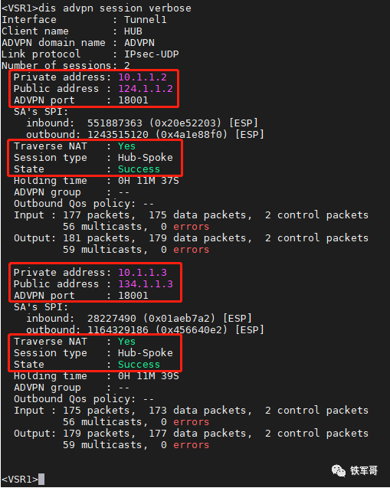
Task: Click the first session's Hub-Spoke type
Action: (x=146, y=158)
